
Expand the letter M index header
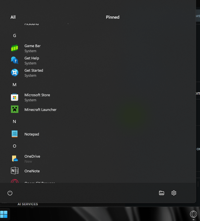click(14, 85)
